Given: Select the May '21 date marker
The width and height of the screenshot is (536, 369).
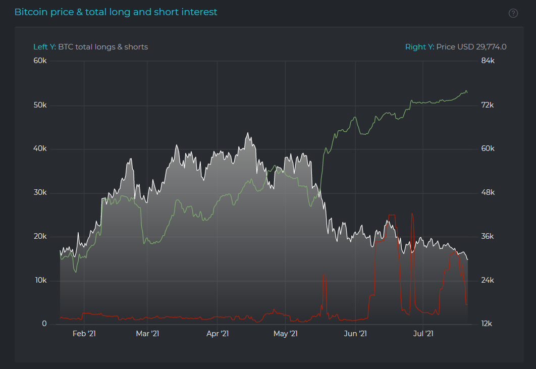Looking at the screenshot, I should tap(286, 334).
